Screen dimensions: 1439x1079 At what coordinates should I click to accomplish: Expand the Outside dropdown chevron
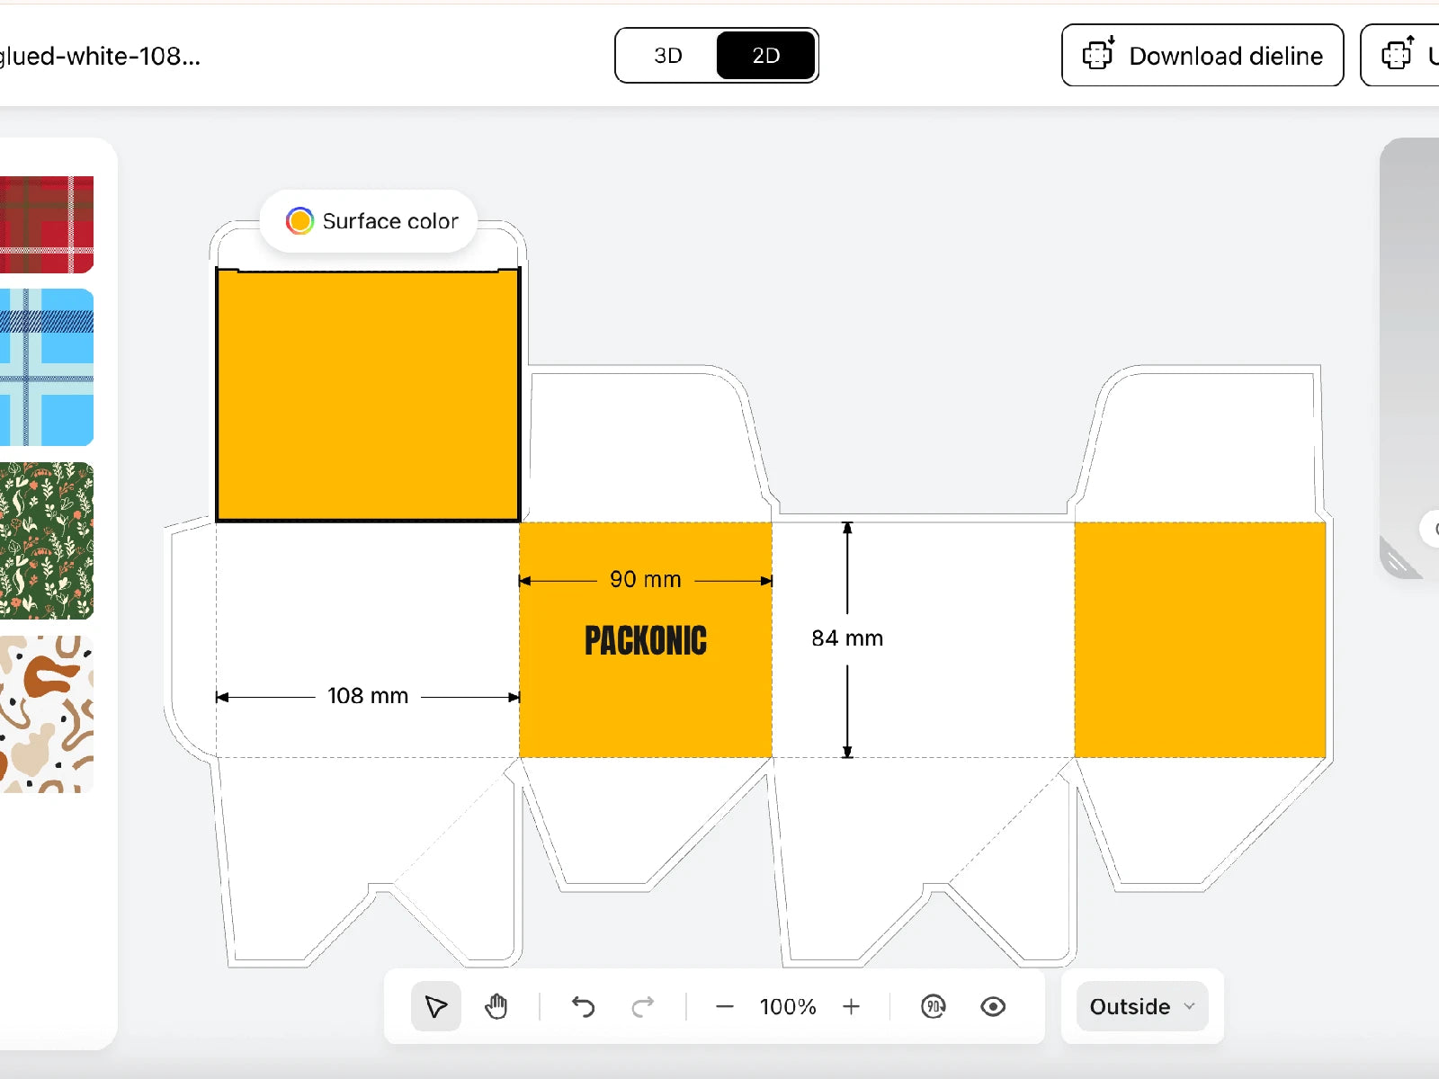tap(1190, 1006)
